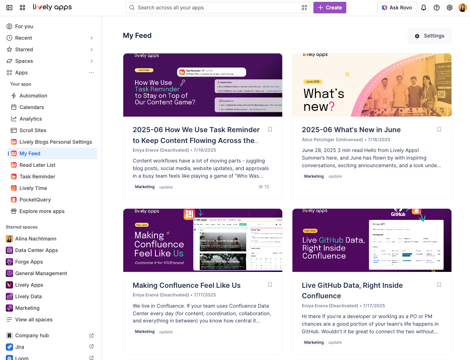
Task: Click the search filter icon in search bar
Action: [x=304, y=8]
